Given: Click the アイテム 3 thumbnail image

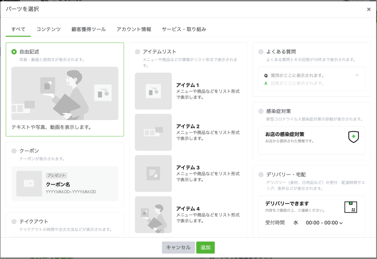Looking at the screenshot, I should [x=153, y=173].
